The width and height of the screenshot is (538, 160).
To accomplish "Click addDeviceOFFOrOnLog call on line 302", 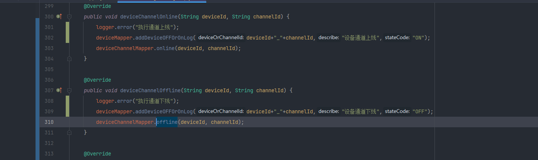I will tap(164, 38).
